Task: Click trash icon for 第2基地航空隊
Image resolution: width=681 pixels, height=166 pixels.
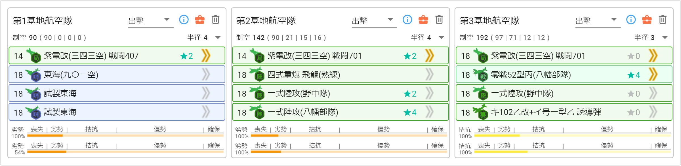Action: [x=439, y=20]
